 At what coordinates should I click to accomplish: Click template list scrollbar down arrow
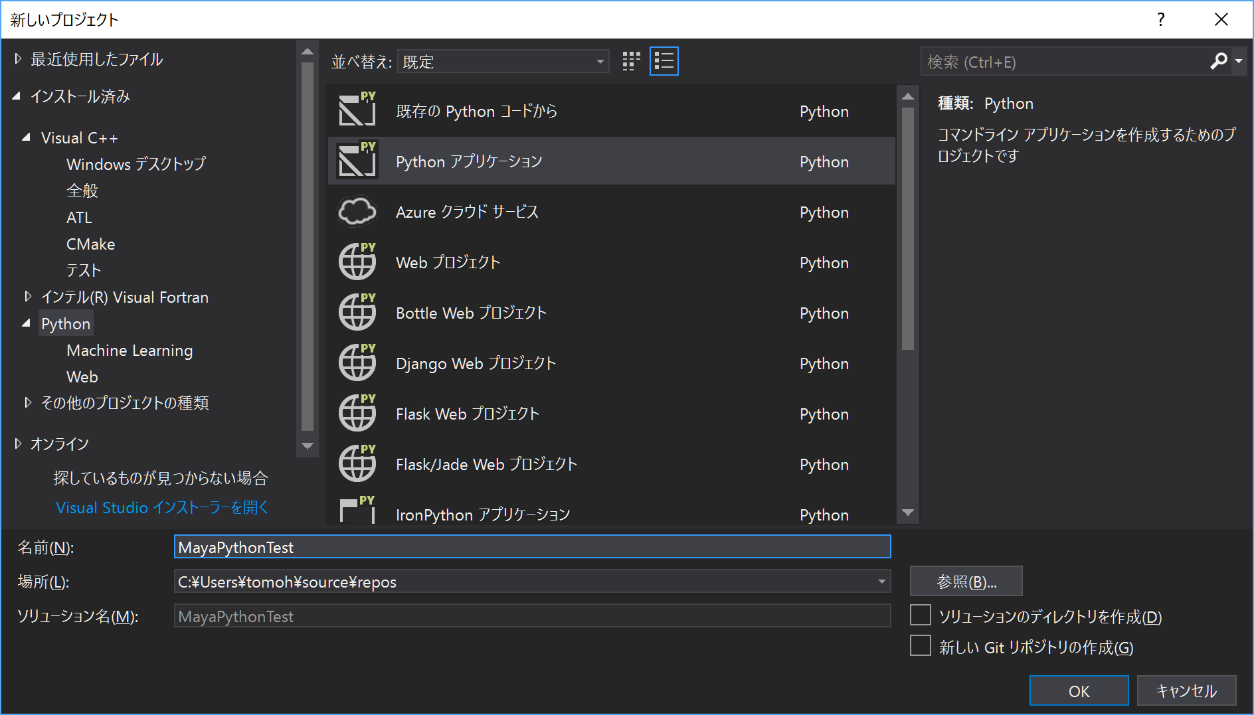[908, 513]
